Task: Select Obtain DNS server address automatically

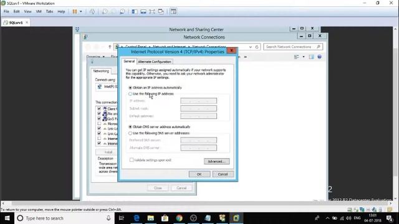Action: (x=130, y=127)
